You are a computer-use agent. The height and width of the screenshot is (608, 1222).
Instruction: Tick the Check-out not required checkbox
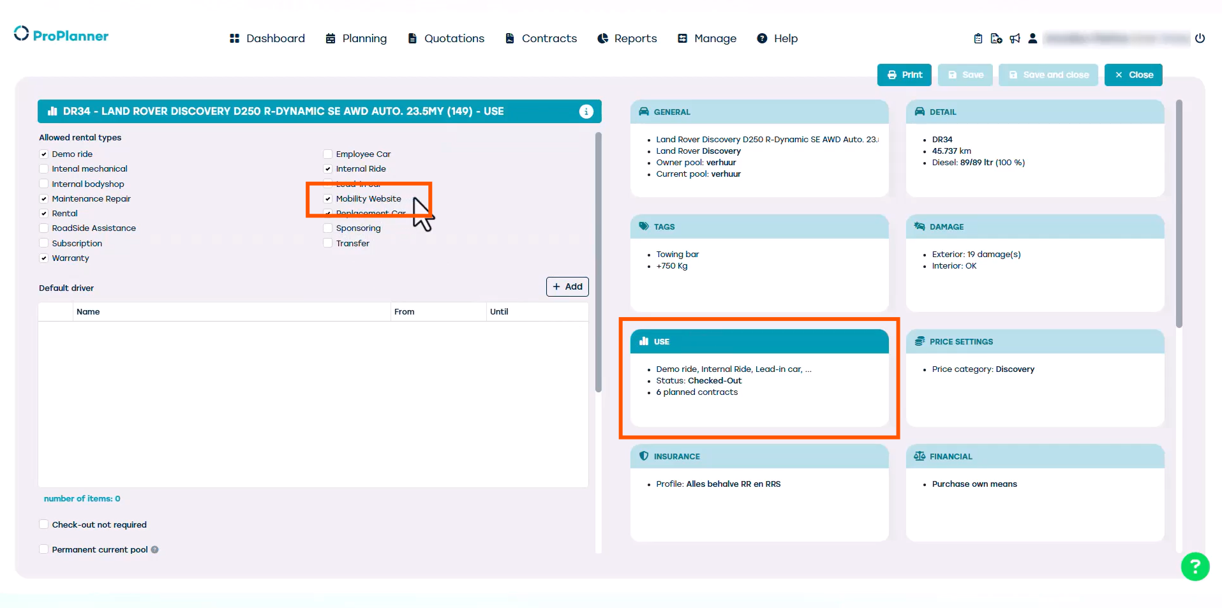44,524
